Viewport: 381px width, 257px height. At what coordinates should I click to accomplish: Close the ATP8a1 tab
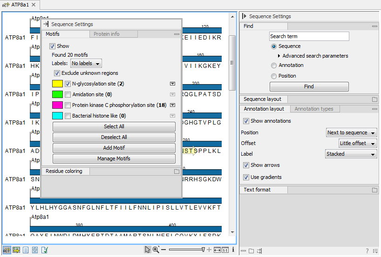34,5
